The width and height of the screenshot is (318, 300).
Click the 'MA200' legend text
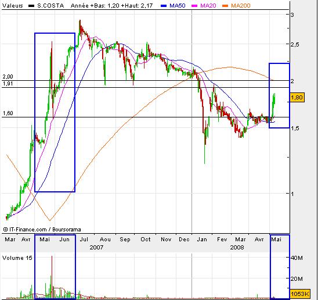point(241,5)
